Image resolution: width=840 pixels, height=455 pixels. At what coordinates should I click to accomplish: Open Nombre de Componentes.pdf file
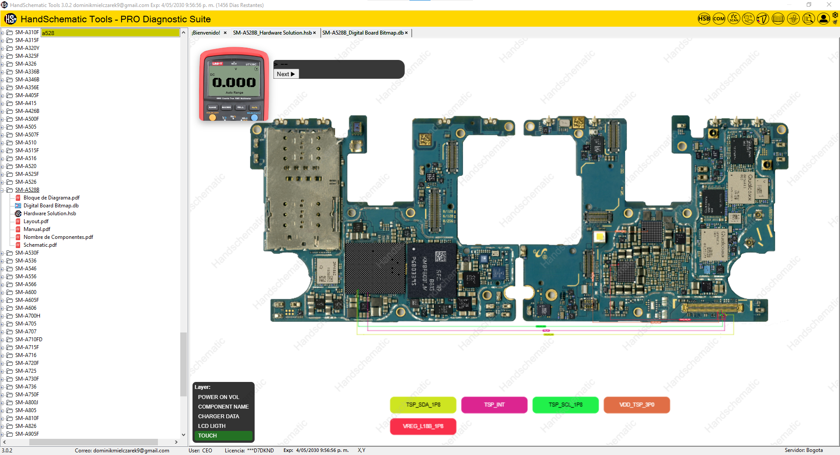click(x=58, y=237)
